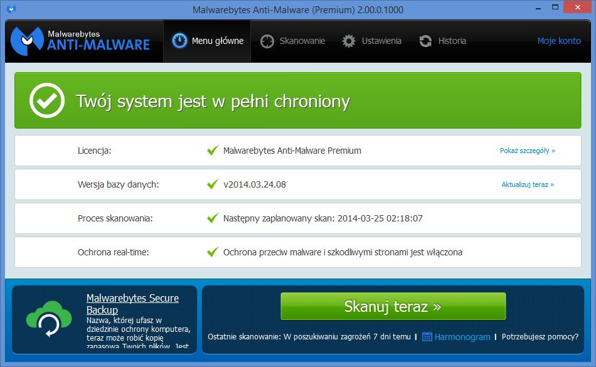
Task: Click the Historia refresh arrows icon
Action: [x=425, y=41]
